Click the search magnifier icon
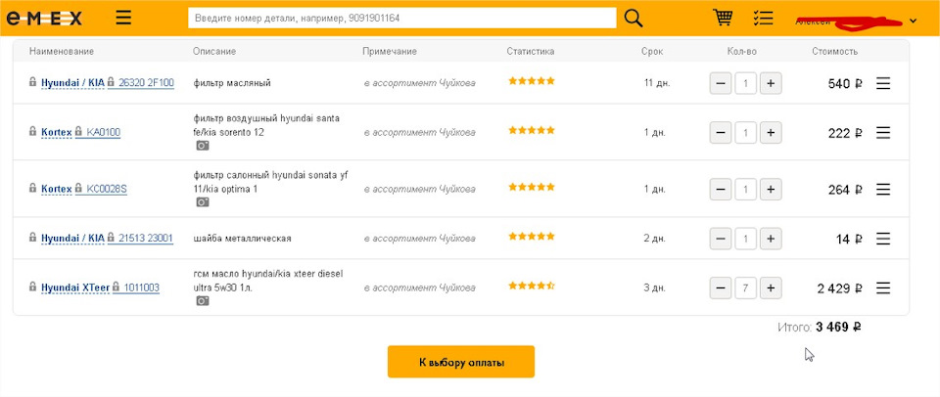Viewport: 940px width, 397px height. pyautogui.click(x=634, y=19)
